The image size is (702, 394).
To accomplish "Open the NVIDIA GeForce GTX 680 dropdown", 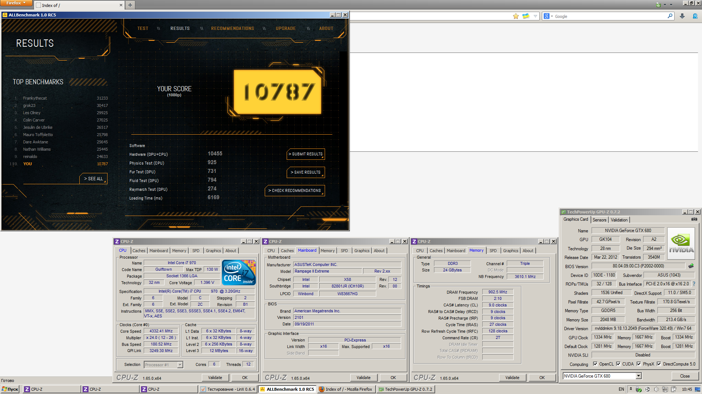I will coord(638,376).
